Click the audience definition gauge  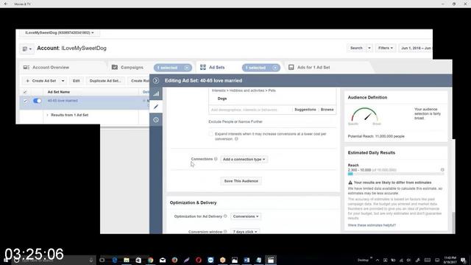click(x=364, y=115)
